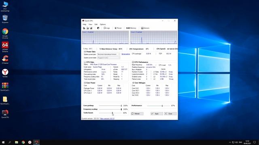The image size is (259, 145).
Task: Open the System power state dropdown
Action: click(108, 58)
